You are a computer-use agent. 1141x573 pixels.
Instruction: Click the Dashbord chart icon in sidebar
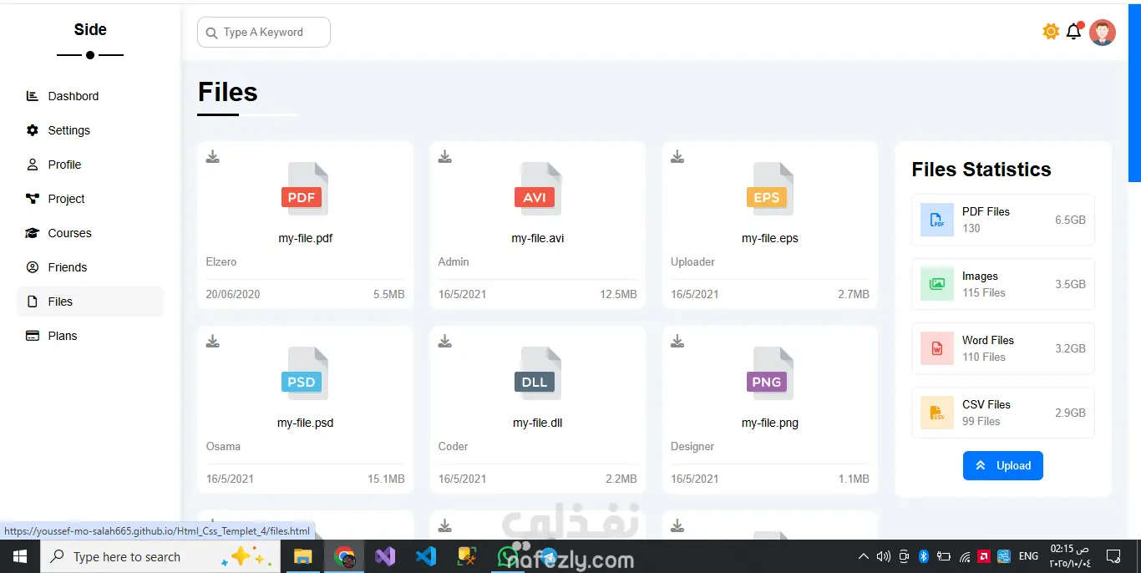[33, 96]
